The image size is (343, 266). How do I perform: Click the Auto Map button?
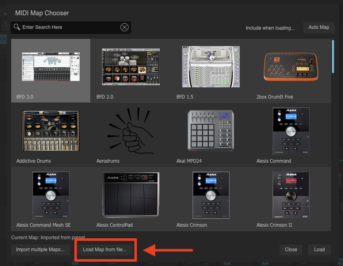tap(319, 27)
